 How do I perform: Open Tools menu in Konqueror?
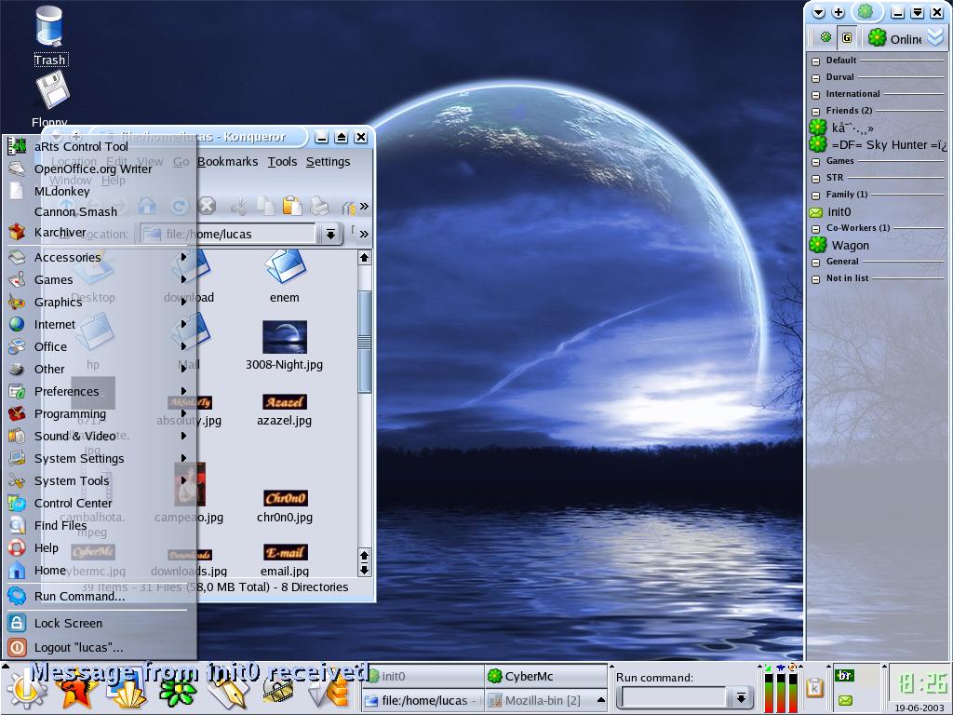(283, 162)
